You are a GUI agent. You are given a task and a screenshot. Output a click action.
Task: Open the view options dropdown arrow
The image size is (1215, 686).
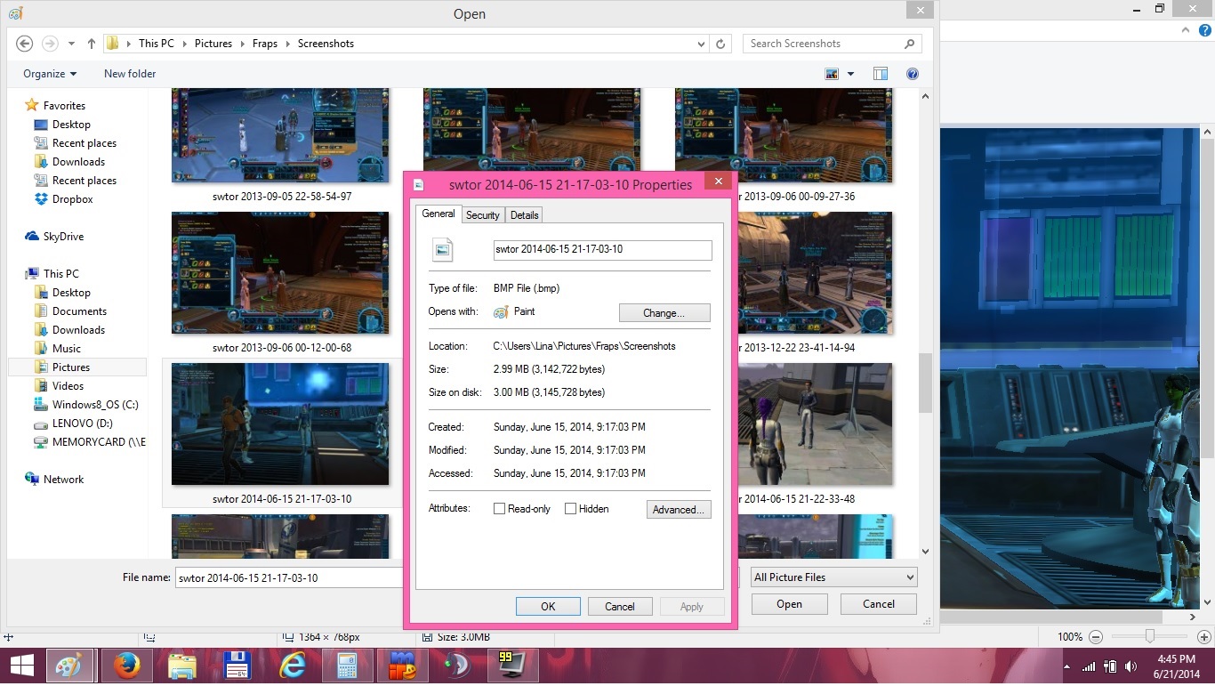tap(850, 74)
